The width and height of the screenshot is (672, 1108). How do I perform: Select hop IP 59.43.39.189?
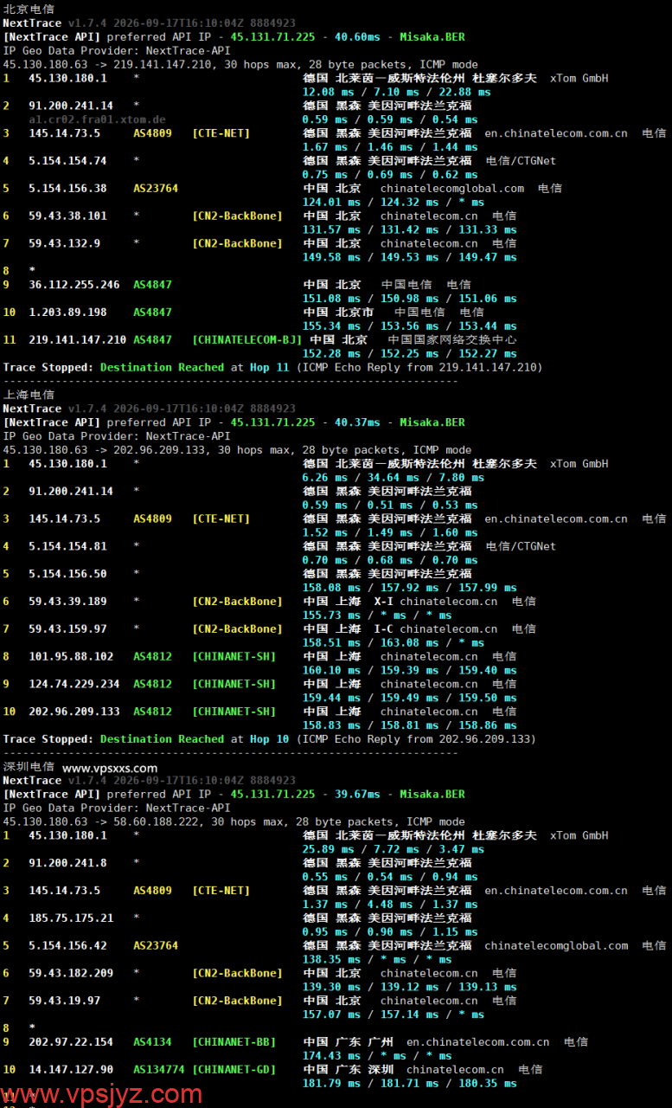67,602
